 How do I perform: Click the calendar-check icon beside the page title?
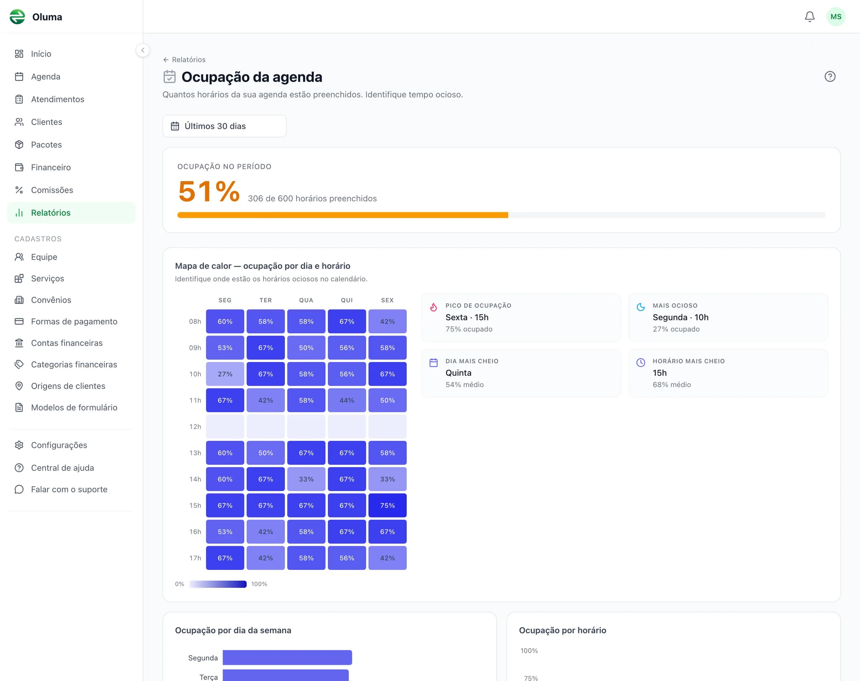point(169,77)
